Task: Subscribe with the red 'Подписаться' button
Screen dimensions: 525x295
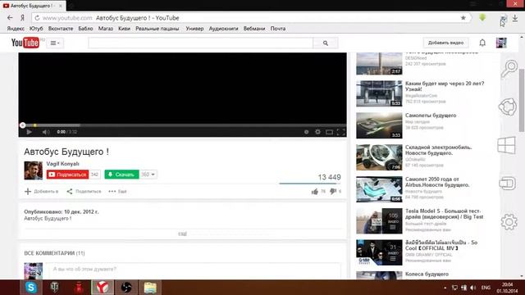Action: coord(67,175)
